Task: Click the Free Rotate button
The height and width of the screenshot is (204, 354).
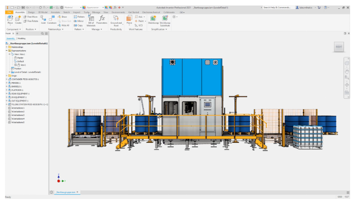Action: (31, 21)
